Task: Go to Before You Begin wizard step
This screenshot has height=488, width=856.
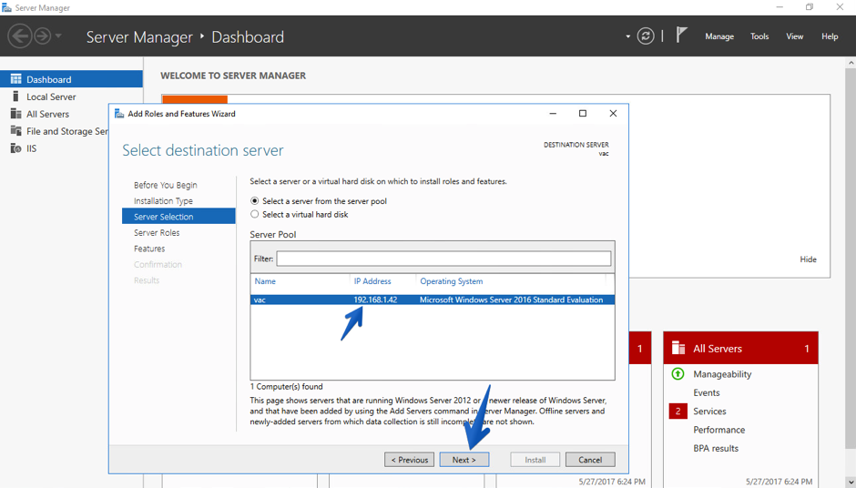Action: tap(166, 185)
